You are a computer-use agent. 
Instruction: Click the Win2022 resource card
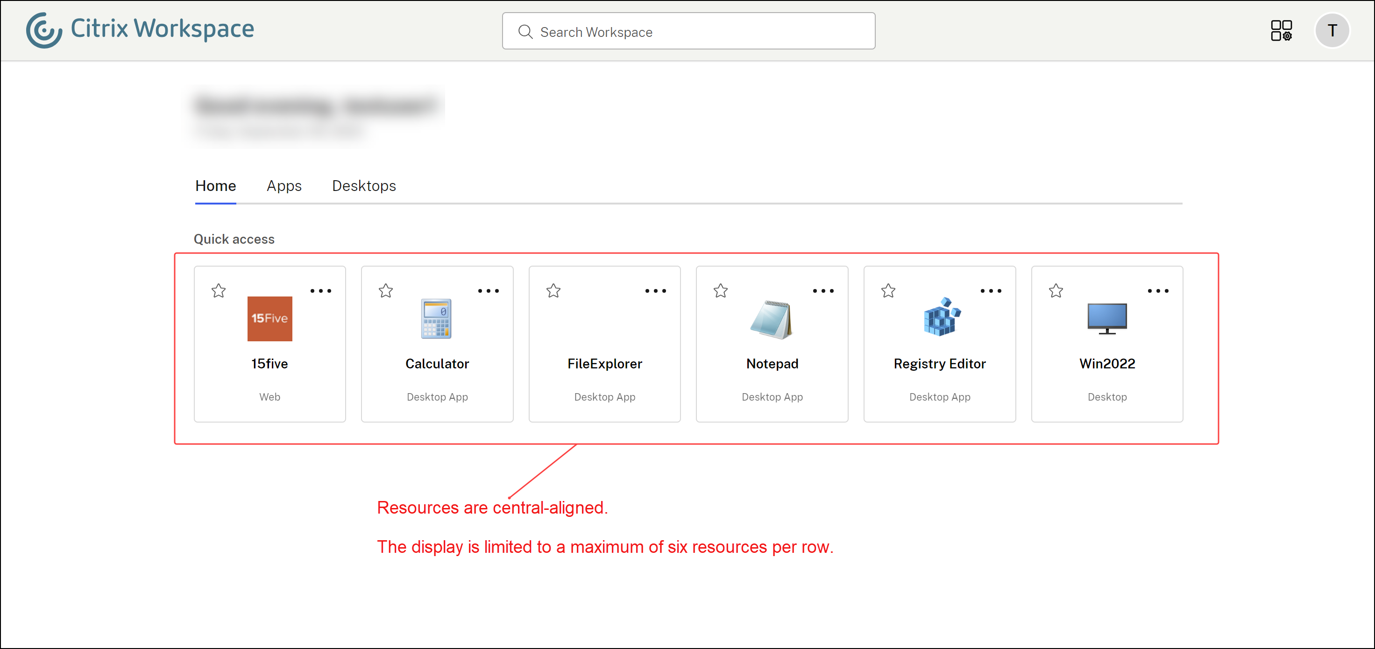(x=1106, y=344)
